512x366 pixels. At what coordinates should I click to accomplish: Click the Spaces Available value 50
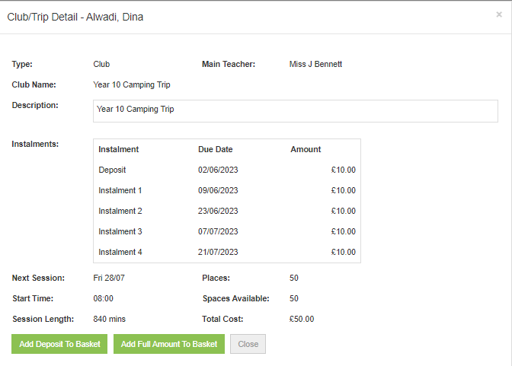(x=293, y=298)
